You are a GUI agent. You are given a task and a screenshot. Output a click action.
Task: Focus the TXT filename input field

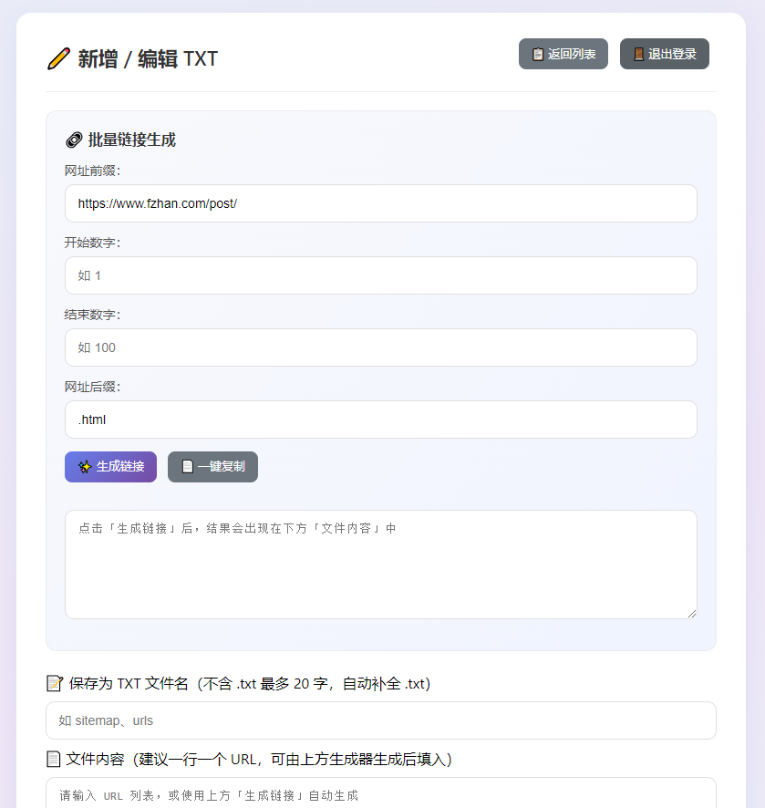(380, 720)
